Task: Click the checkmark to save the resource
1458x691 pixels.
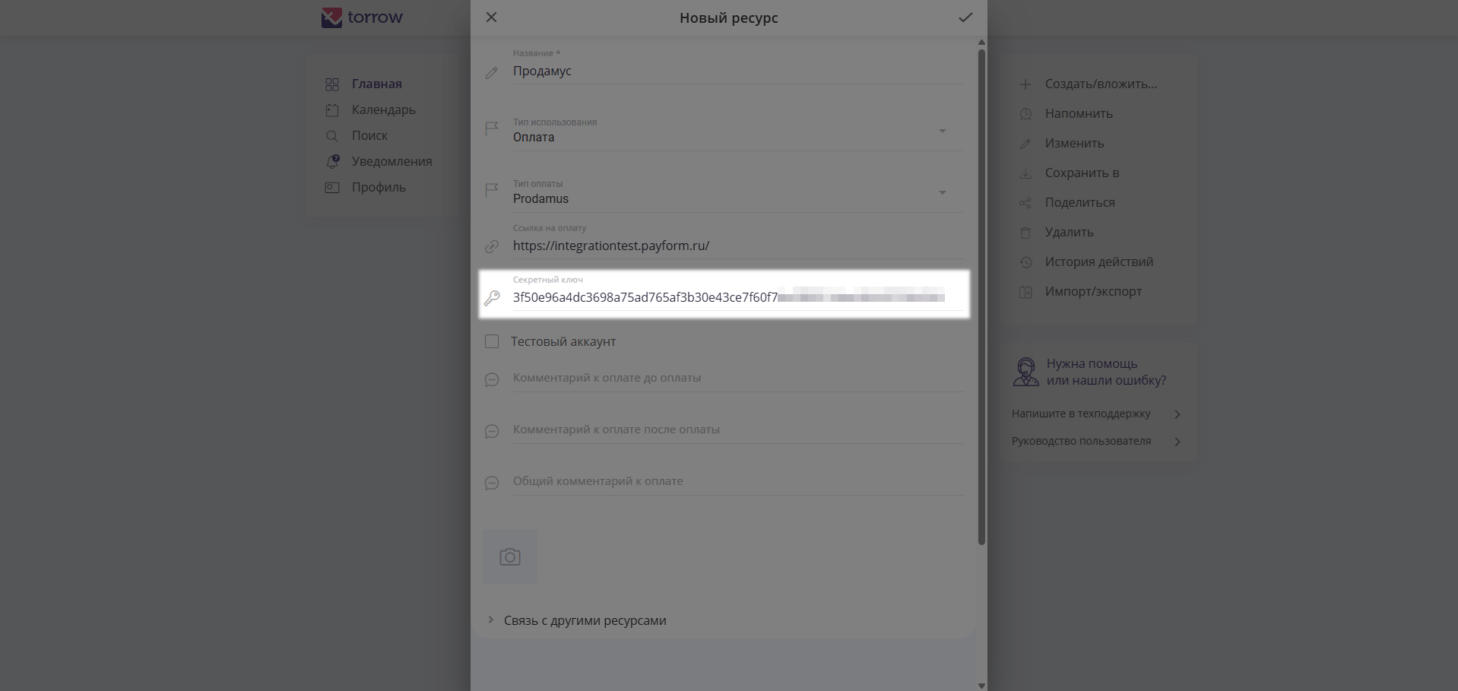Action: click(965, 17)
